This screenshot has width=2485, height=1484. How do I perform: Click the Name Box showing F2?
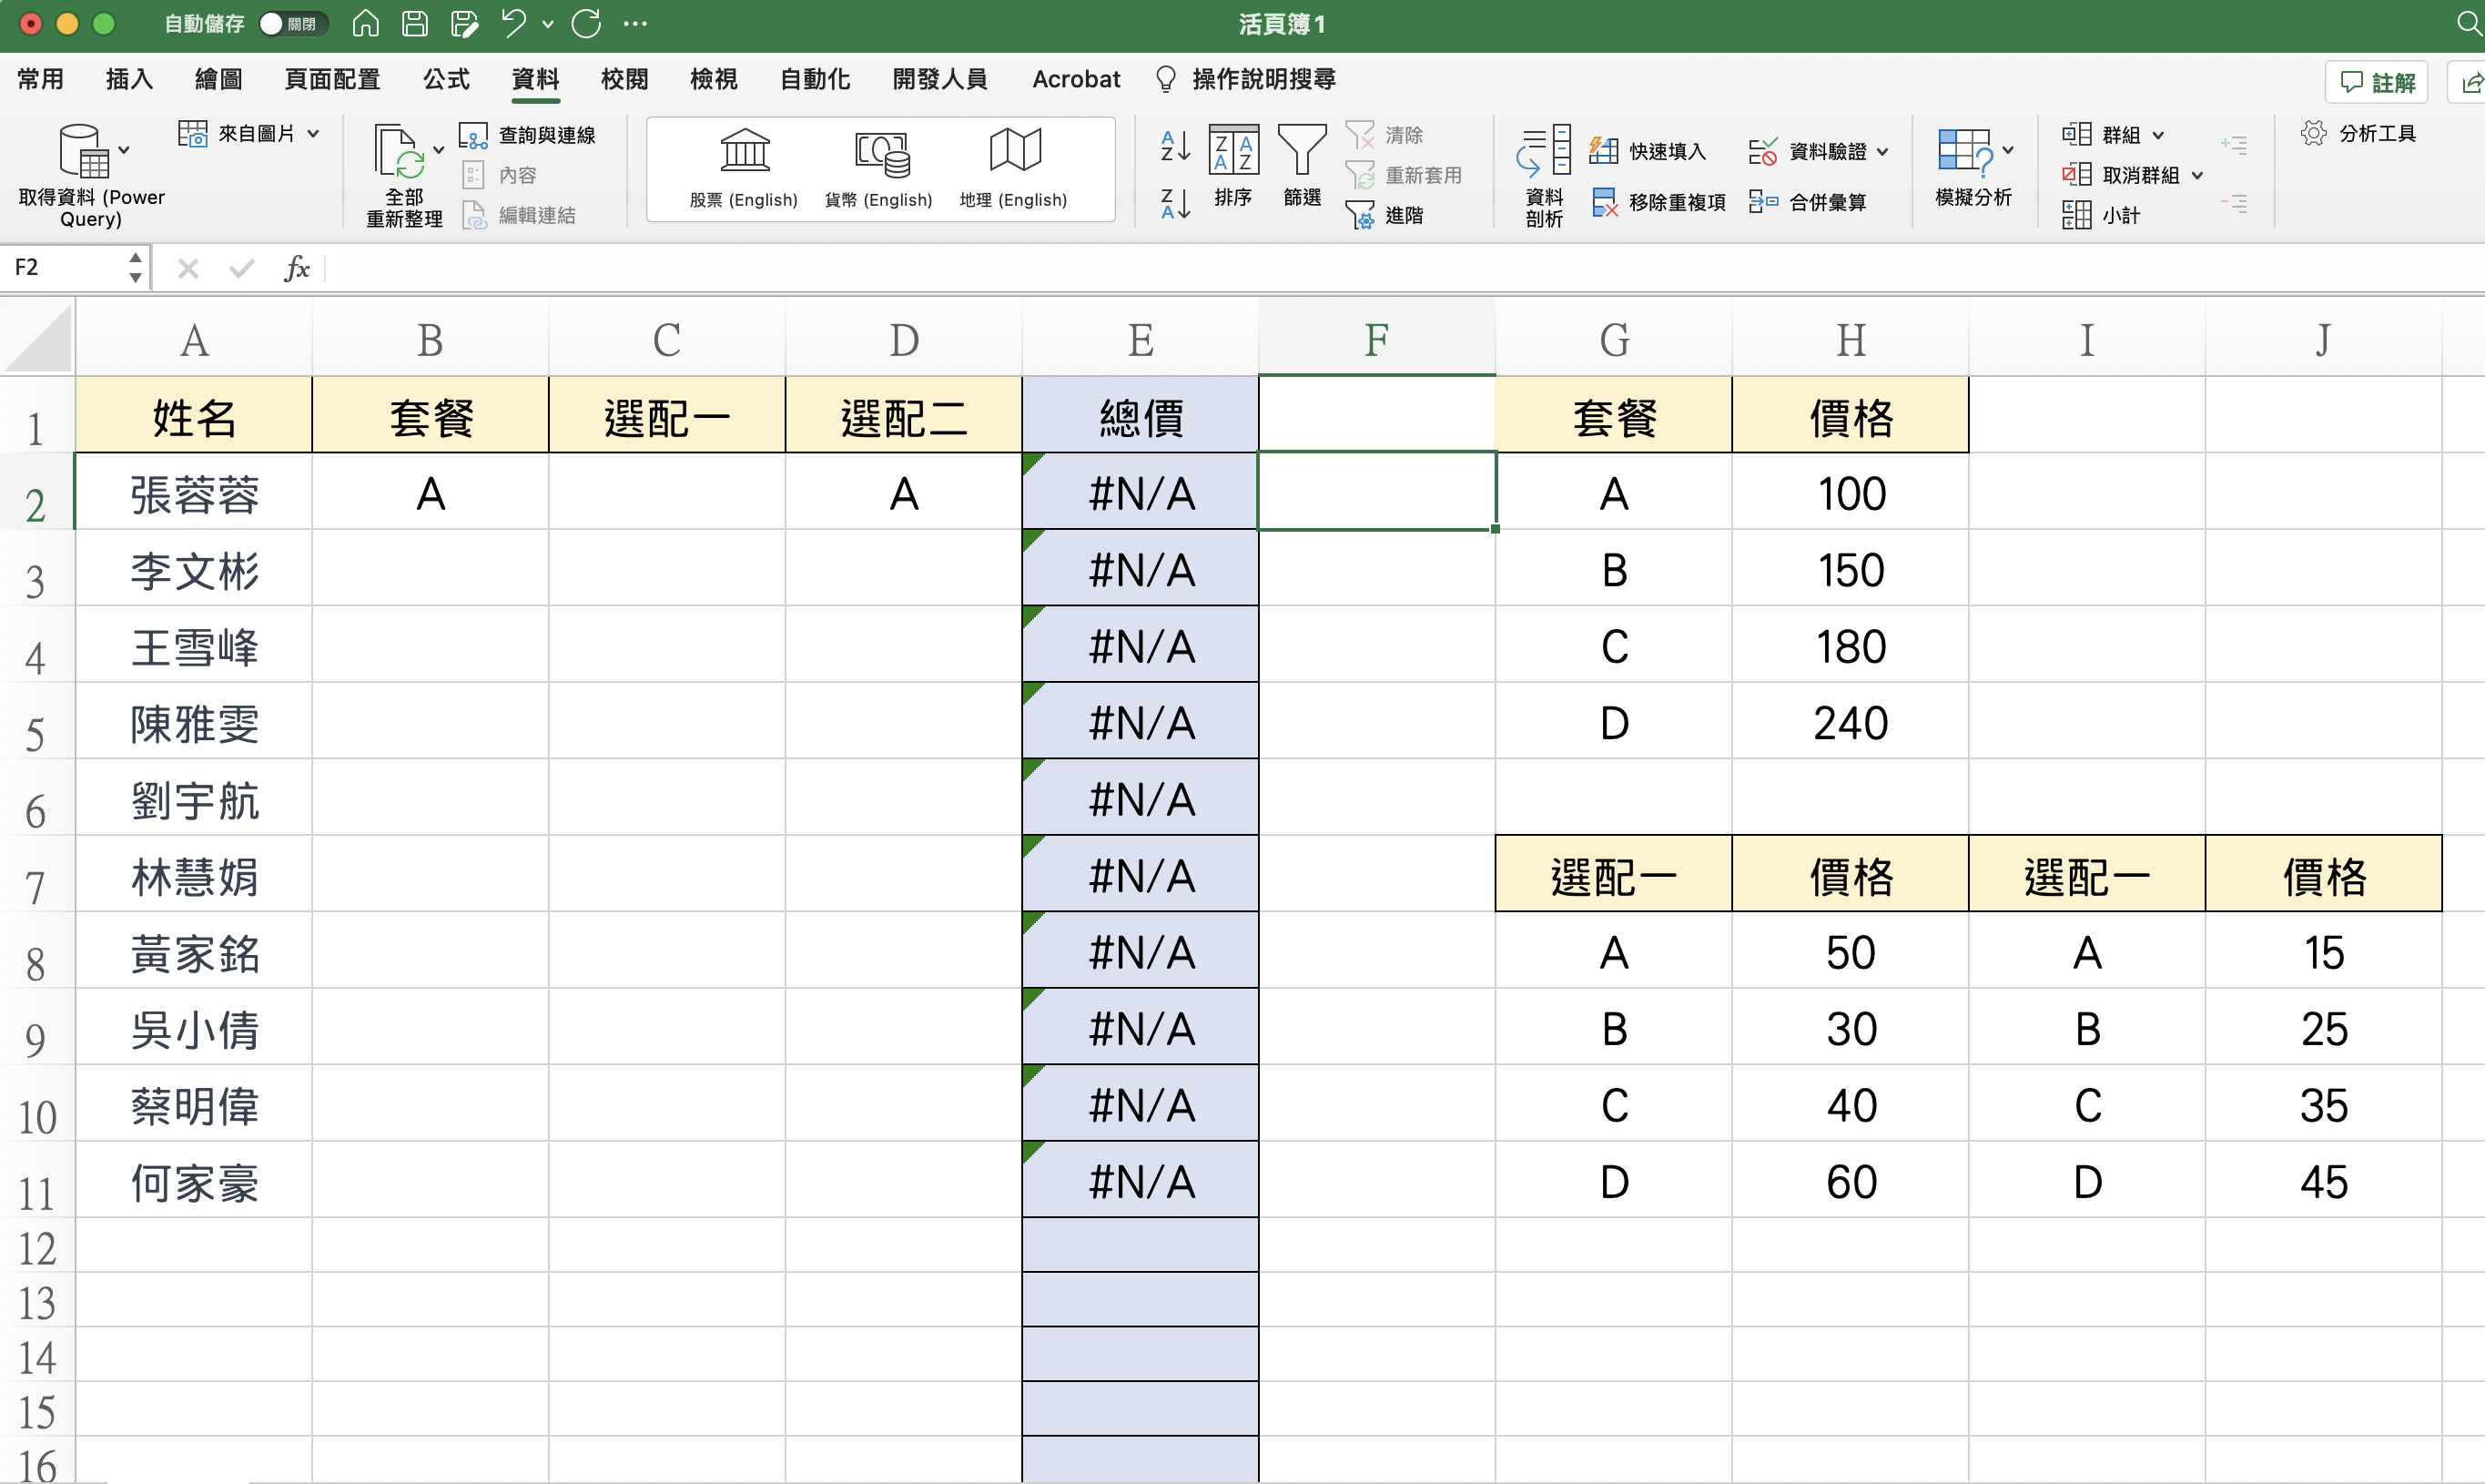[65, 268]
